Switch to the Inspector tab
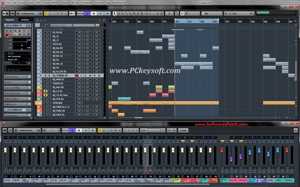This screenshot has width=300, height=187. tap(10, 20)
